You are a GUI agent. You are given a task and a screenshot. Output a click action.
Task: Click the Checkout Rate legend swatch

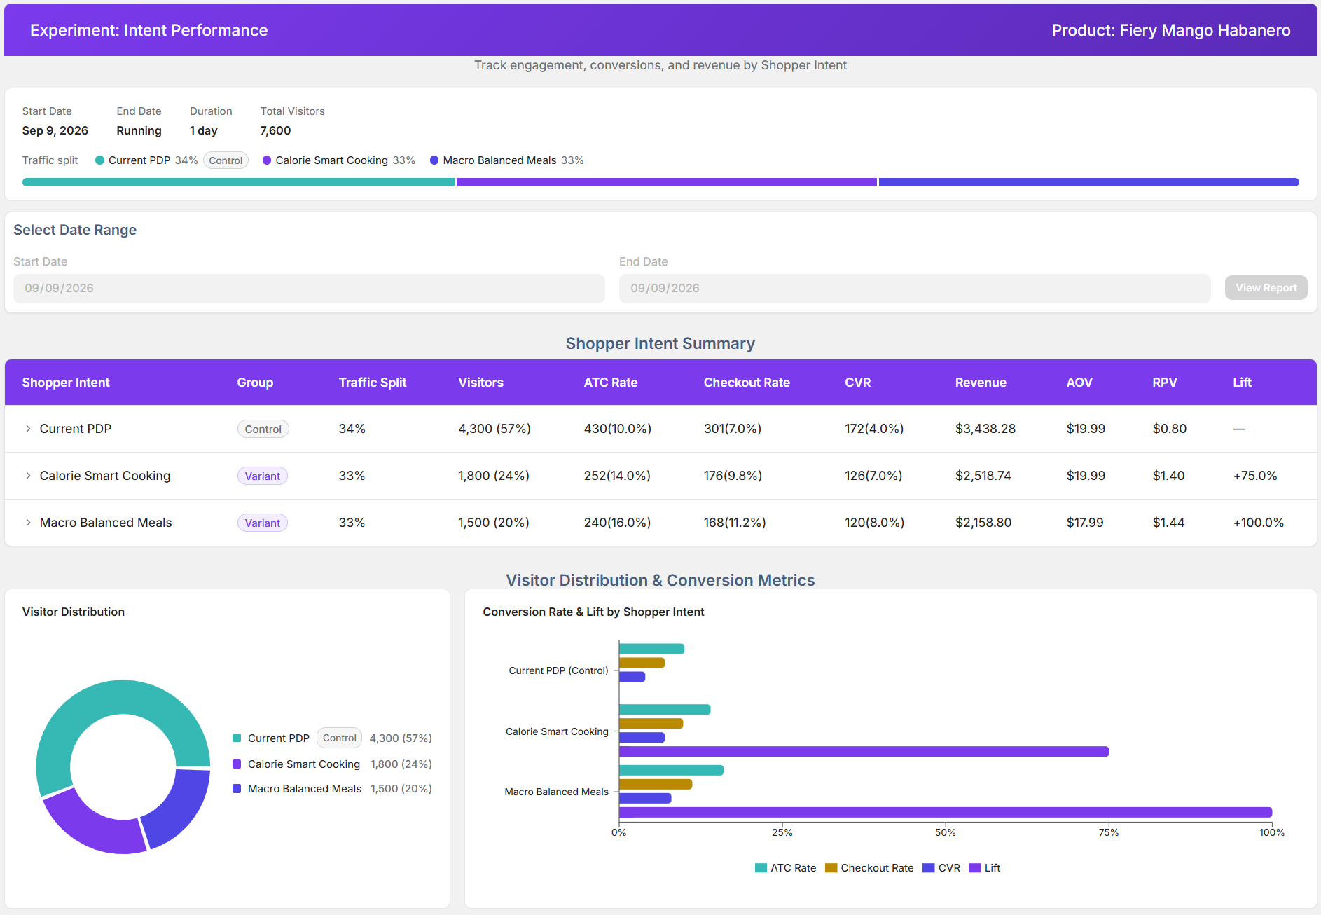(x=831, y=868)
